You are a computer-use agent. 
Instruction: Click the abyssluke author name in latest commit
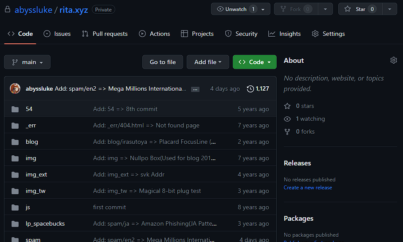(x=39, y=88)
